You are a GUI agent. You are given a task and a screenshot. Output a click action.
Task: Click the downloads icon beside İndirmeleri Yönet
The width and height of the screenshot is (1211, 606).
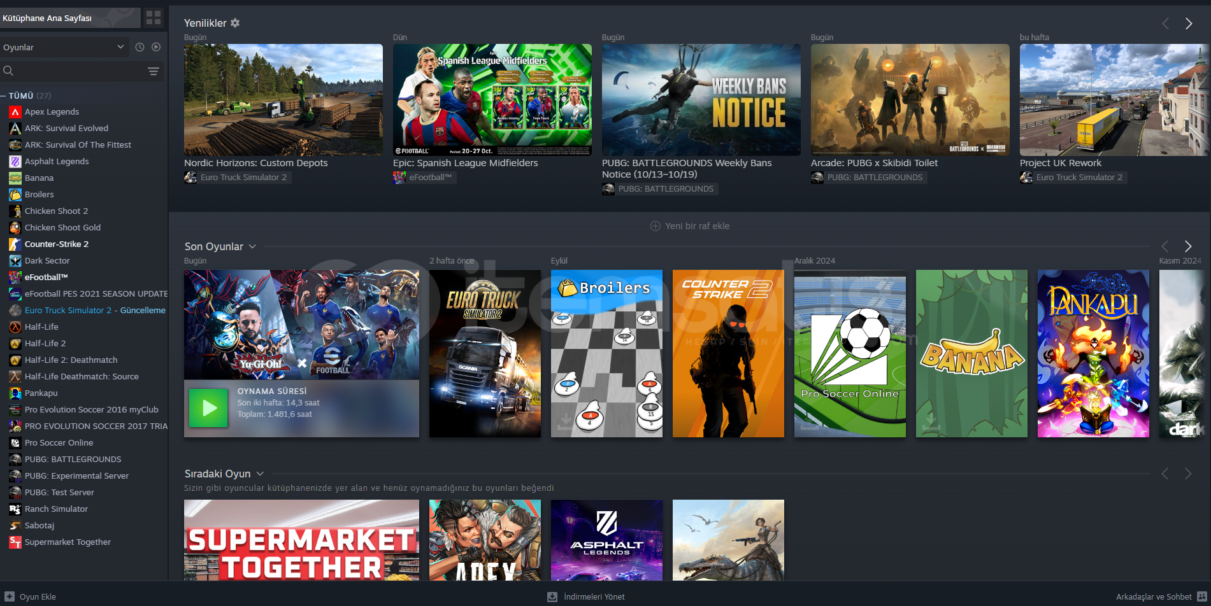click(552, 596)
